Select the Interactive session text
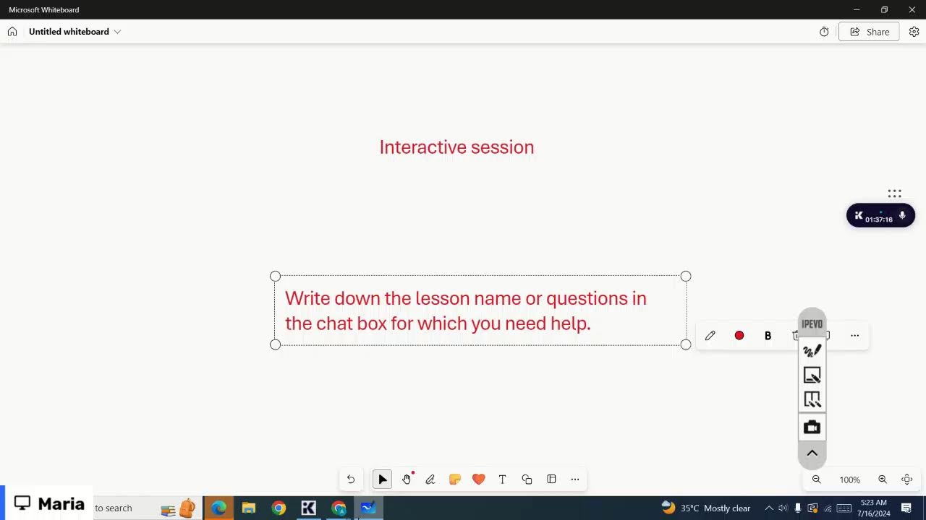Image resolution: width=926 pixels, height=520 pixels. coord(456,147)
